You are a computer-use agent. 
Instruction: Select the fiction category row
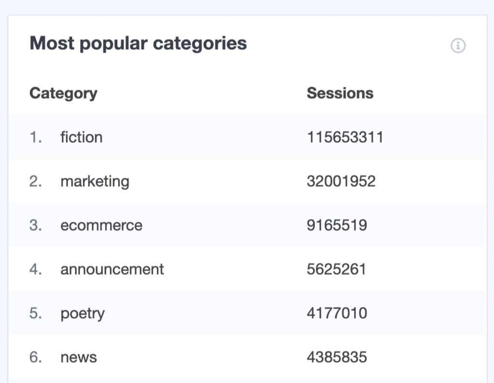pyautogui.click(x=81, y=137)
